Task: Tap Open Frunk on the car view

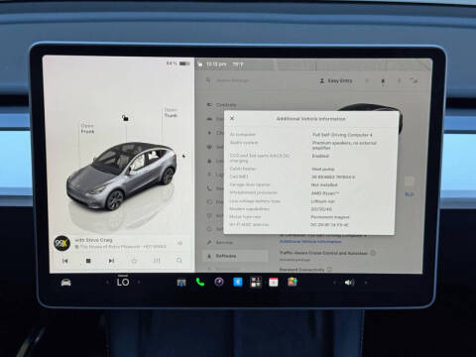Action: tap(87, 129)
